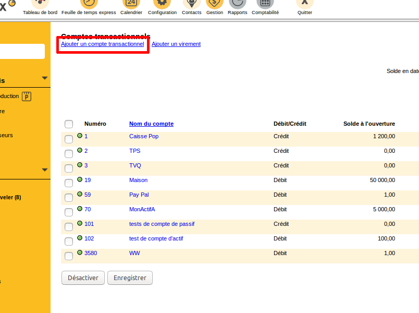The width and height of the screenshot is (419, 313).
Task: Expand the lower sidebar section arrow
Action: coord(45,170)
